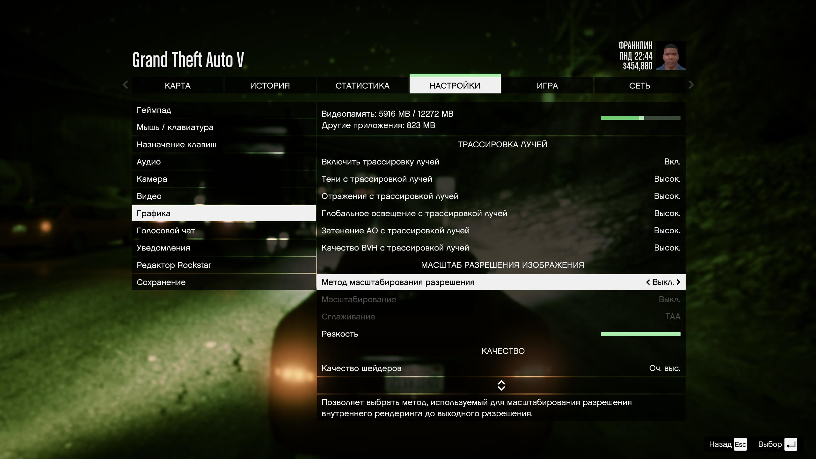
Task: Open the Камера settings
Action: click(224, 179)
